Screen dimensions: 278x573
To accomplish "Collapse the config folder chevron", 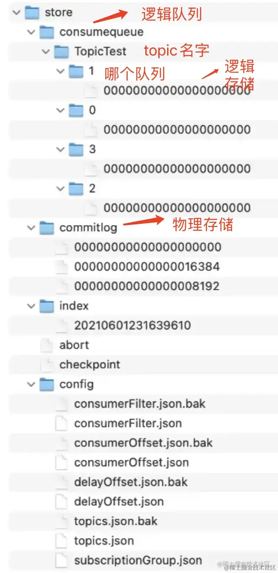I will click(31, 384).
